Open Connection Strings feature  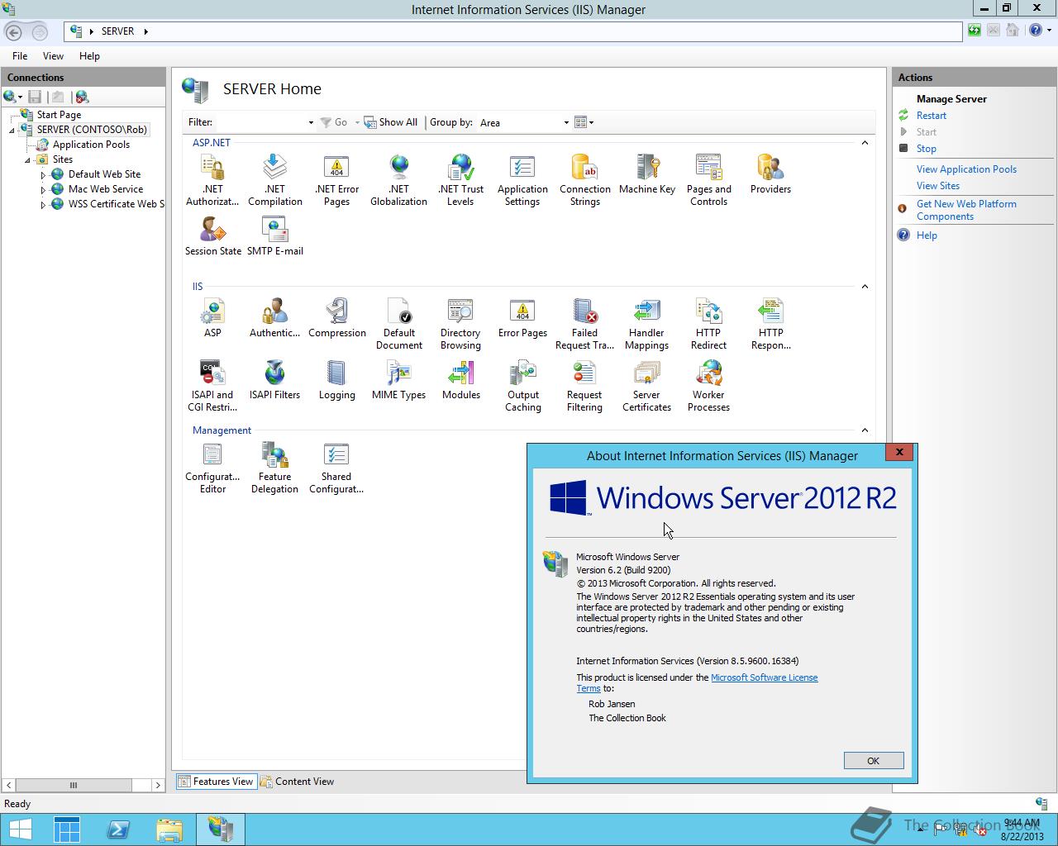click(x=585, y=180)
